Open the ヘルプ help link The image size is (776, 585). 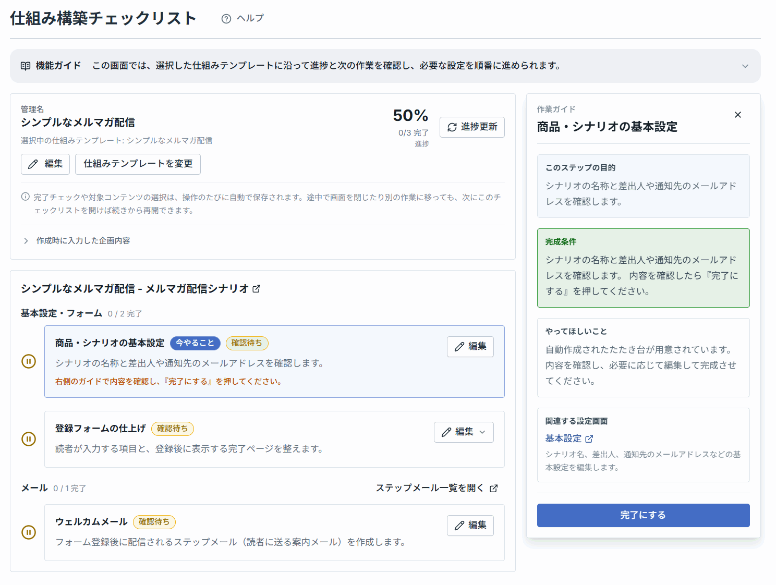(242, 18)
